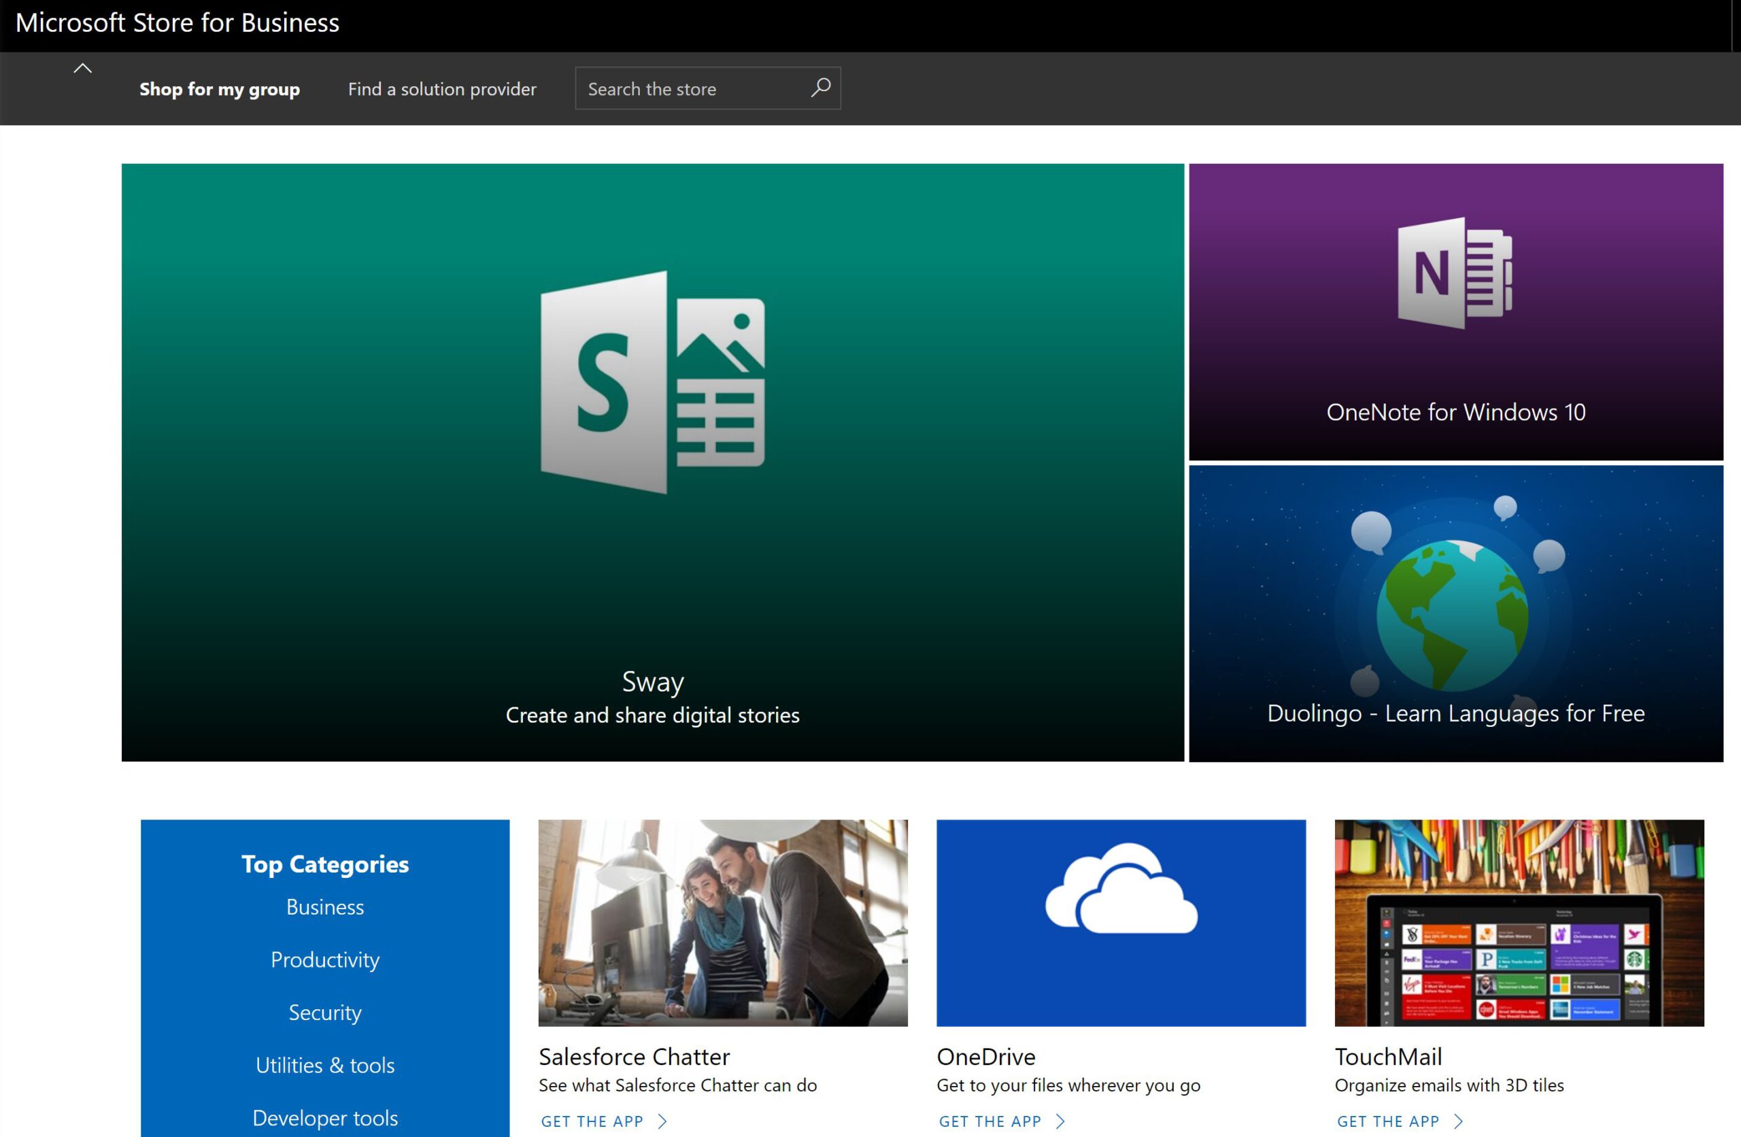Click the OneDrive title
The image size is (1741, 1137).
click(986, 1057)
